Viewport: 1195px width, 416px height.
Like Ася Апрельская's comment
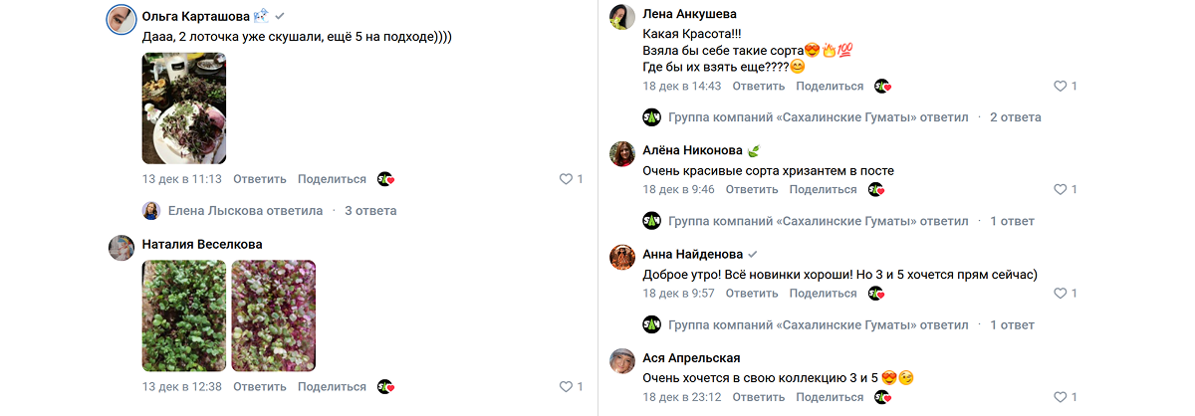(x=1060, y=397)
